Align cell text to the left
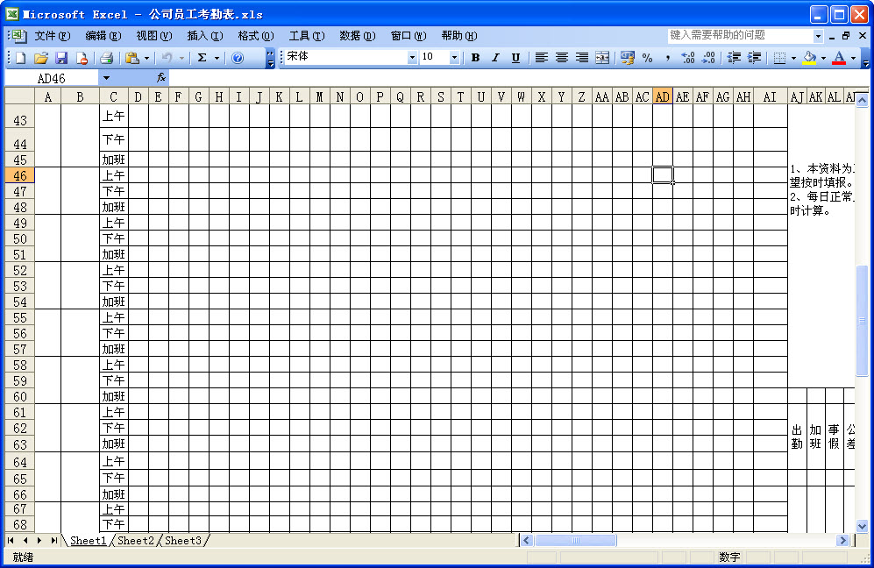874x568 pixels. tap(541, 57)
